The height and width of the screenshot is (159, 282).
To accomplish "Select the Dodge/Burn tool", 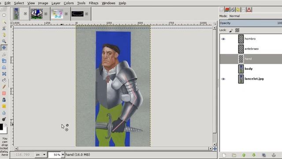I will click(4, 119).
